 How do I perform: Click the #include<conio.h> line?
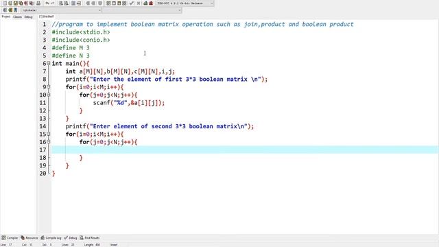(x=81, y=40)
